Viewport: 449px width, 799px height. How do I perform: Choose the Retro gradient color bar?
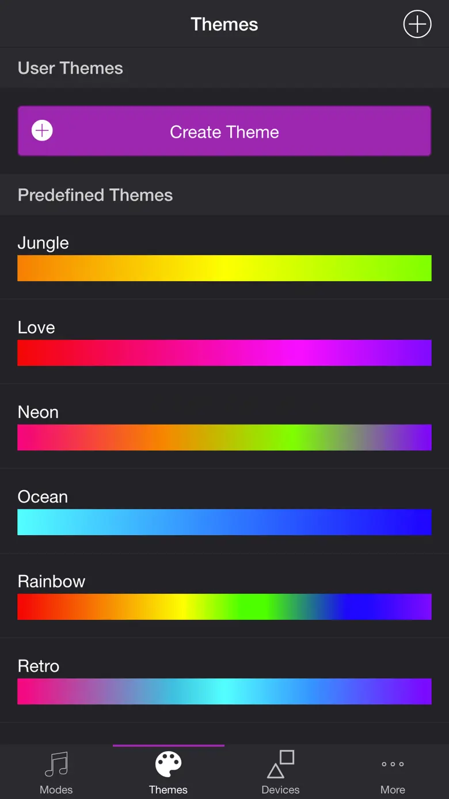coord(224,691)
